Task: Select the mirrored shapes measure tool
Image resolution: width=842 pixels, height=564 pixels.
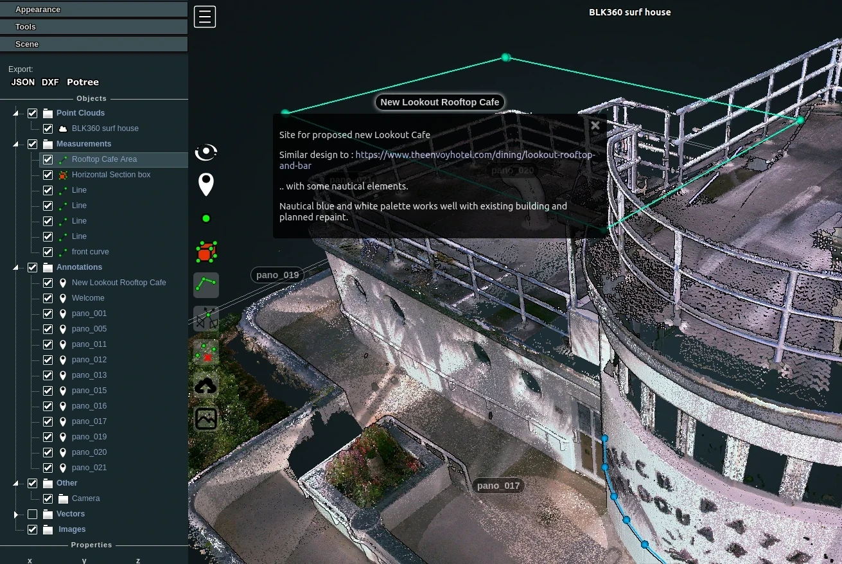Action: point(206,319)
